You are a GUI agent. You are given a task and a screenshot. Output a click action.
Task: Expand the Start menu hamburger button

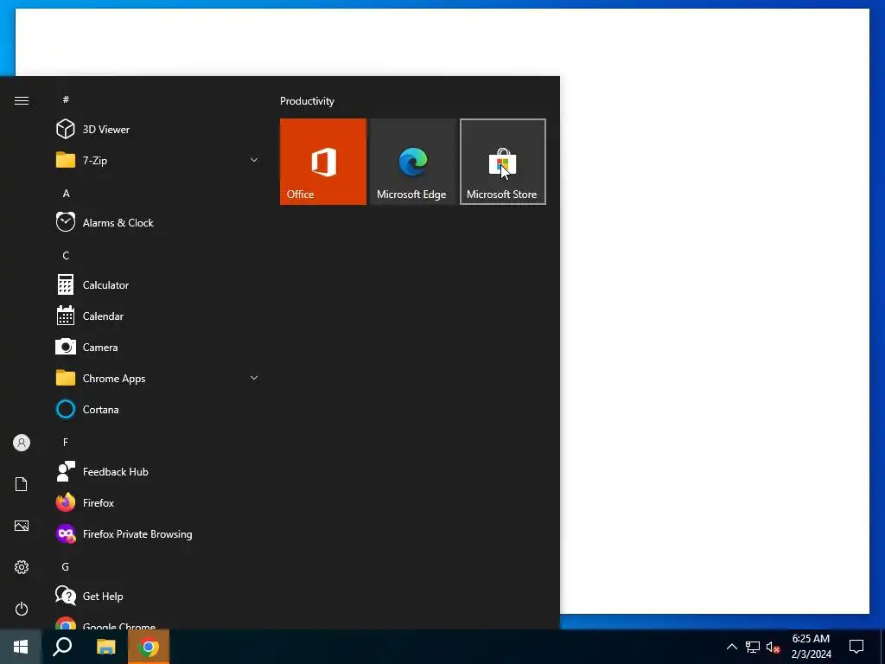(x=22, y=100)
